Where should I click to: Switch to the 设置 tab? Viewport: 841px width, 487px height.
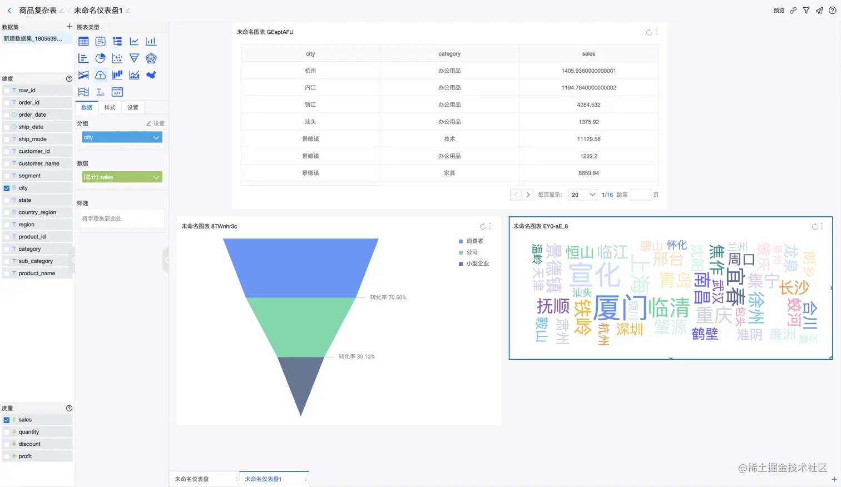[132, 107]
